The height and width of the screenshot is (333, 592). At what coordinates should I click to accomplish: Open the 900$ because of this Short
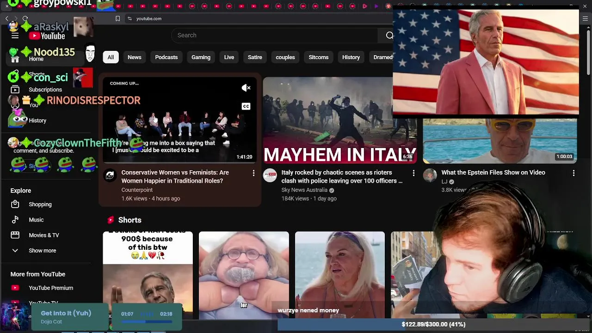148,275
